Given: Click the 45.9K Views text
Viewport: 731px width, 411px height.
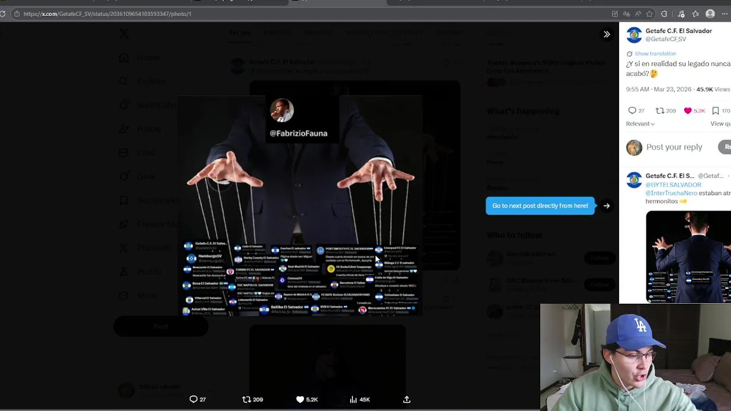Looking at the screenshot, I should tap(713, 90).
